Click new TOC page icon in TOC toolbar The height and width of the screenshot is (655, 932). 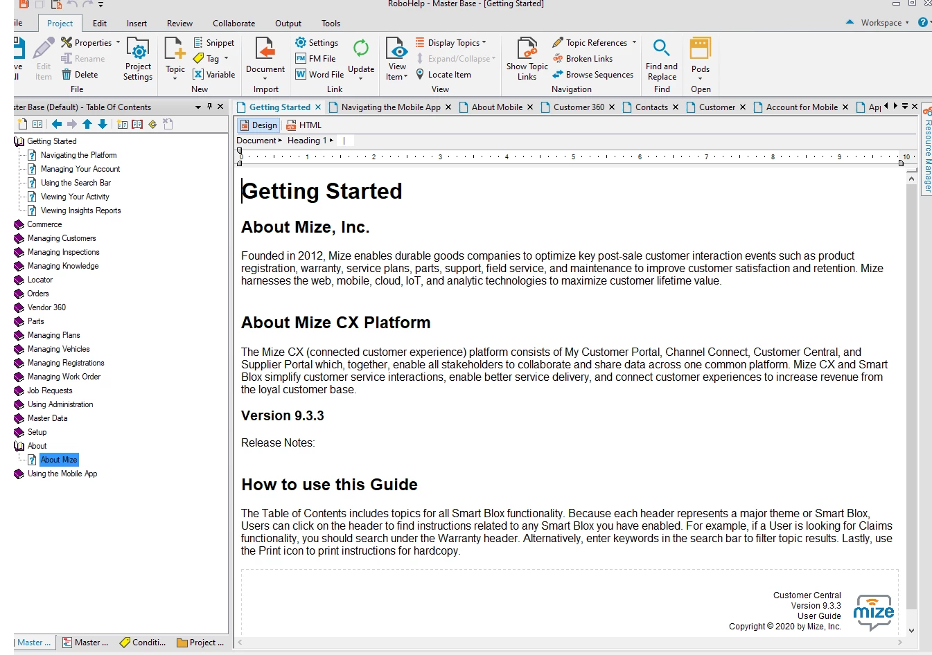click(23, 124)
